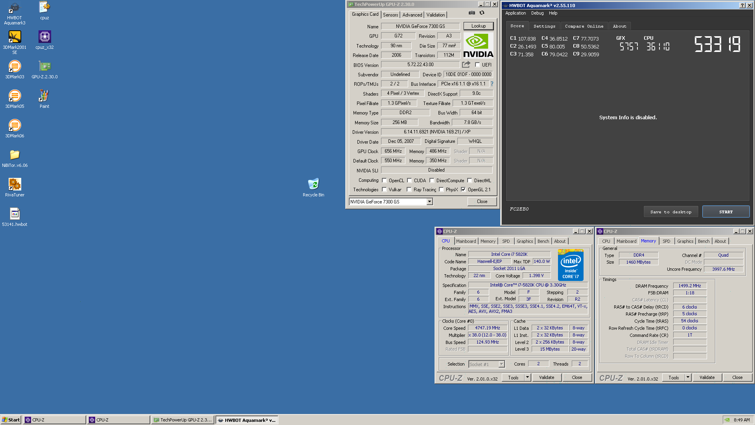Open Application menu in Aquamark
755x425 pixels.
pyautogui.click(x=516, y=13)
